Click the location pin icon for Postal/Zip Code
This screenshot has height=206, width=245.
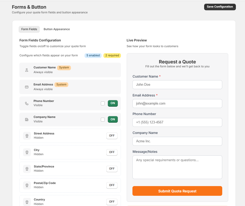(26, 185)
